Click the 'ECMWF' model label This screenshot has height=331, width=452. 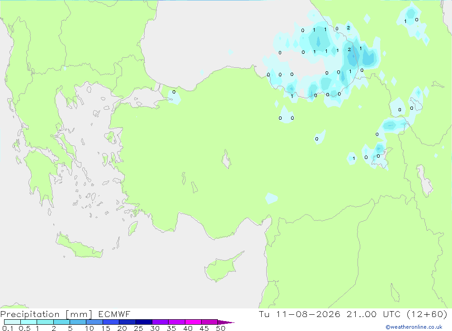coord(114,314)
